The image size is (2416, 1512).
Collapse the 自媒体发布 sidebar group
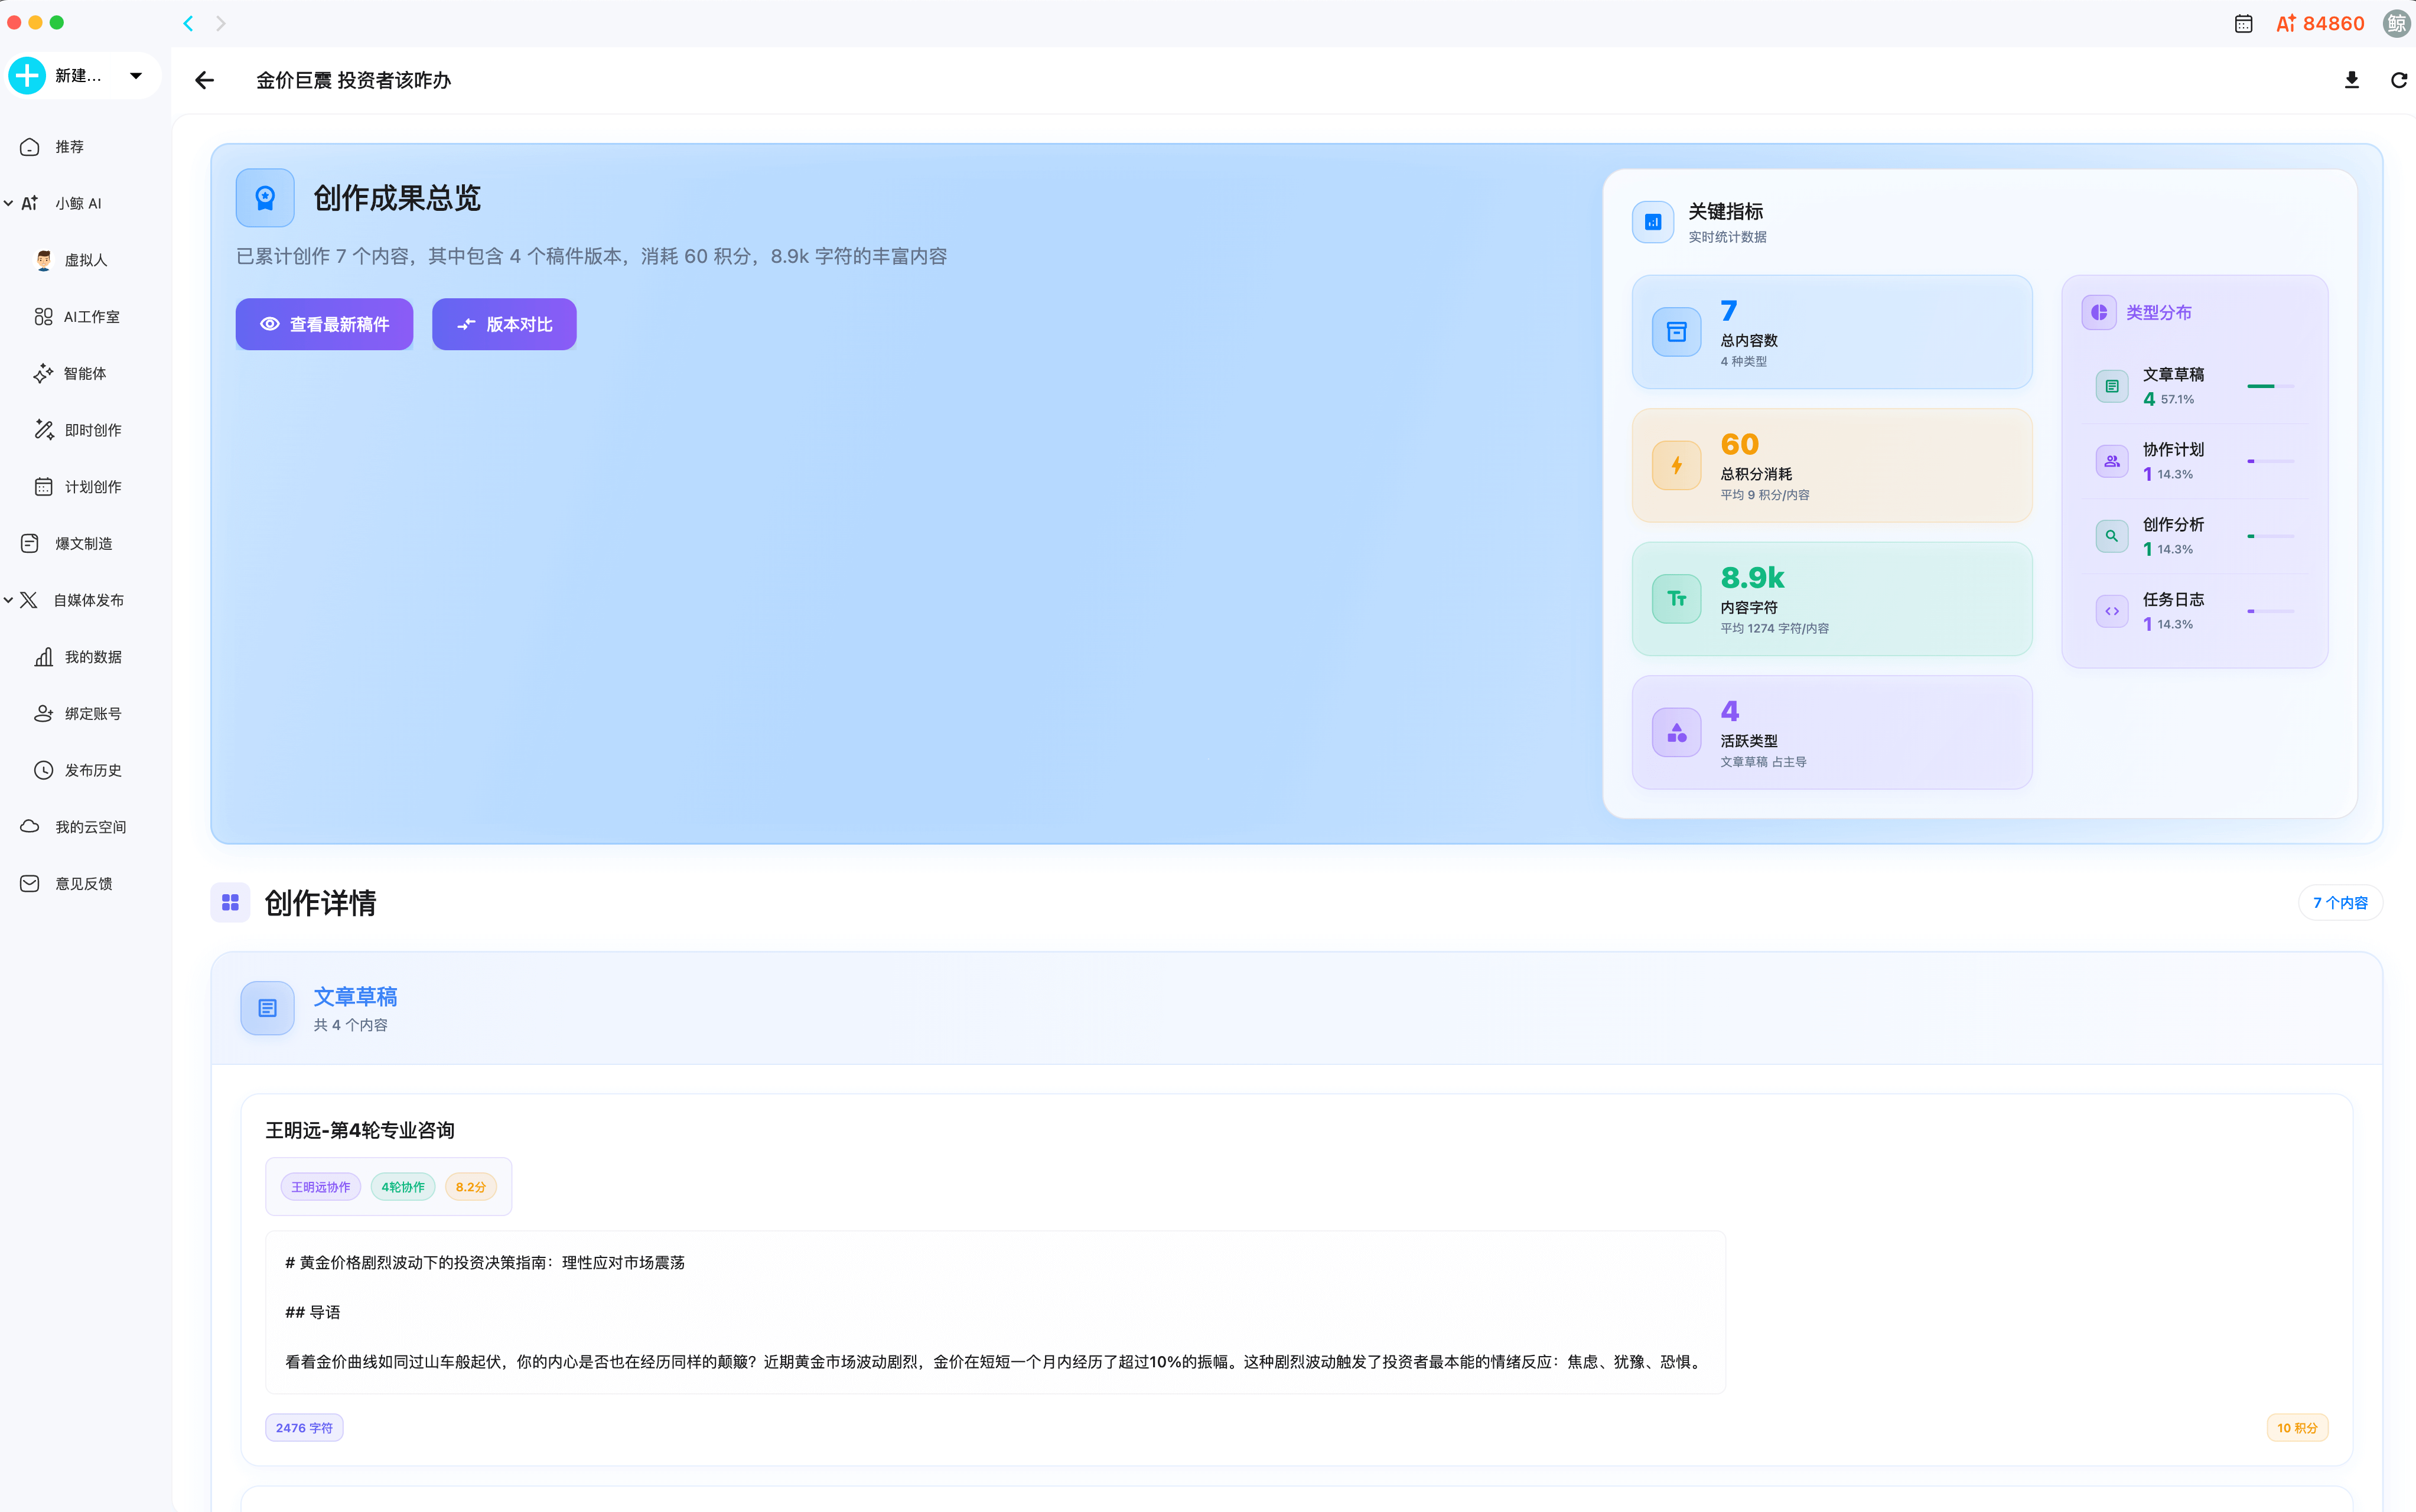click(x=9, y=600)
